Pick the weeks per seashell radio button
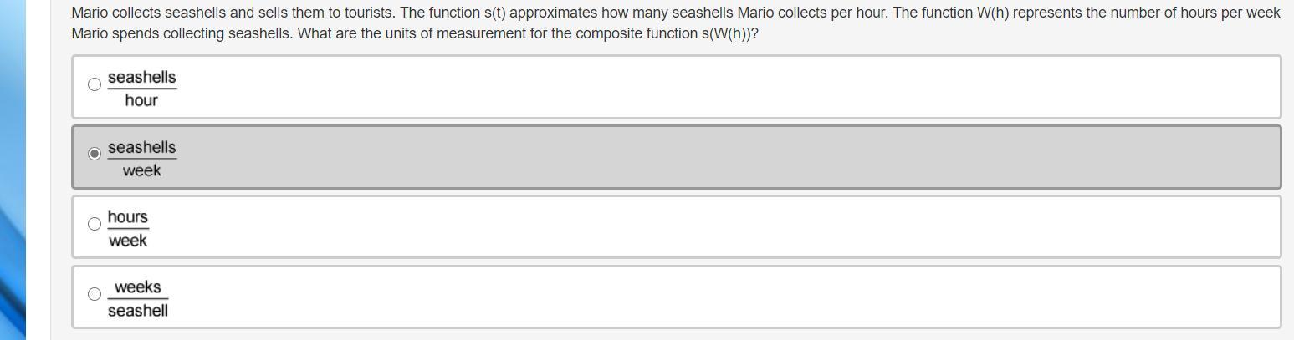Viewport: 1294px width, 340px height. 95,294
